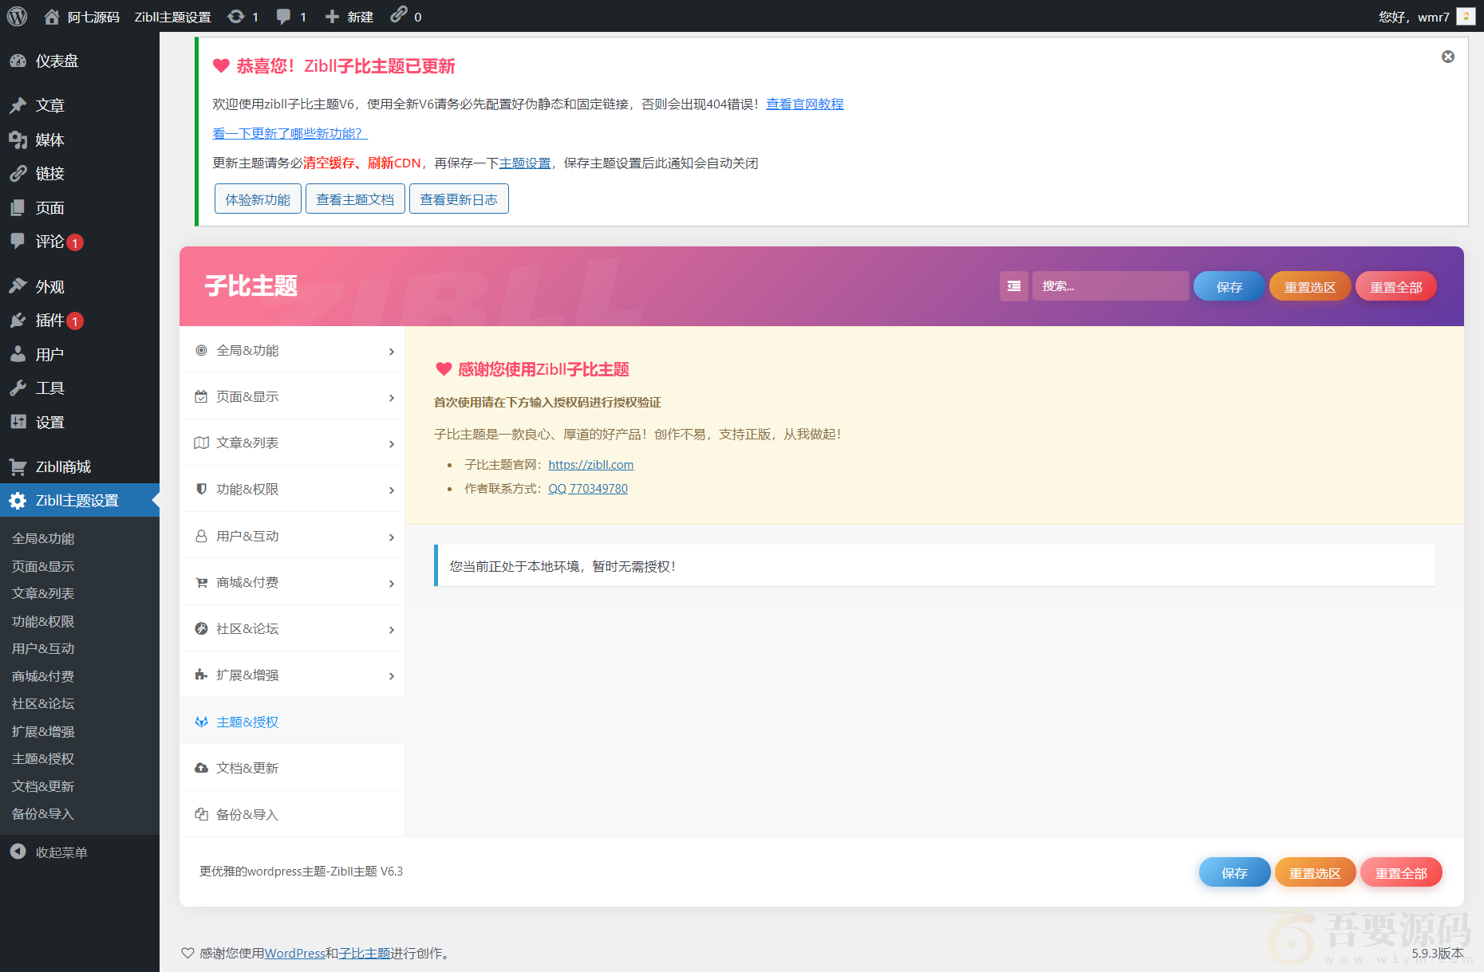Click the 页面 pages icon
1484x972 pixels.
(18, 207)
